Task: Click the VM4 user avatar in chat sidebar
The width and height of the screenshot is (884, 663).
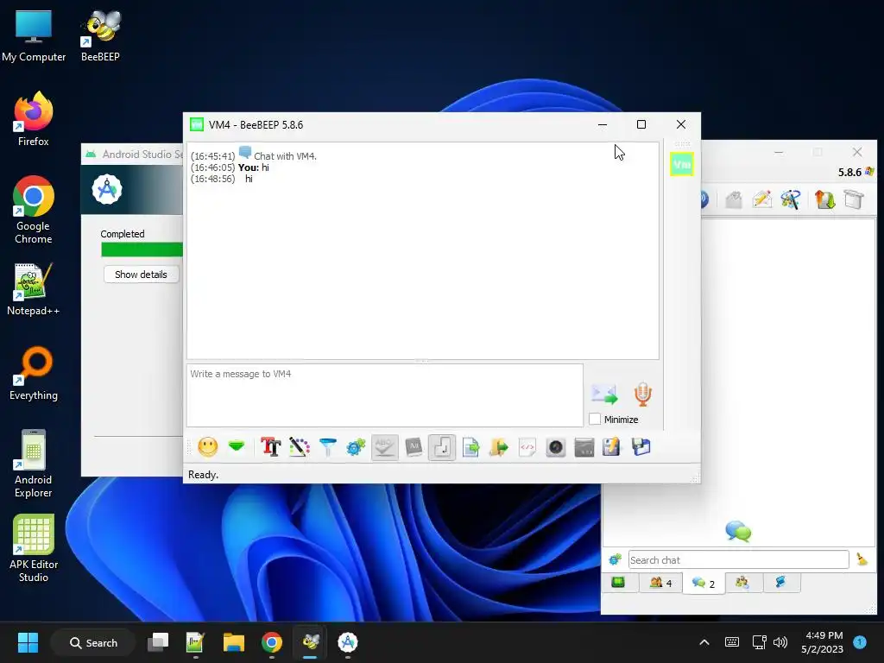Action: [x=682, y=164]
